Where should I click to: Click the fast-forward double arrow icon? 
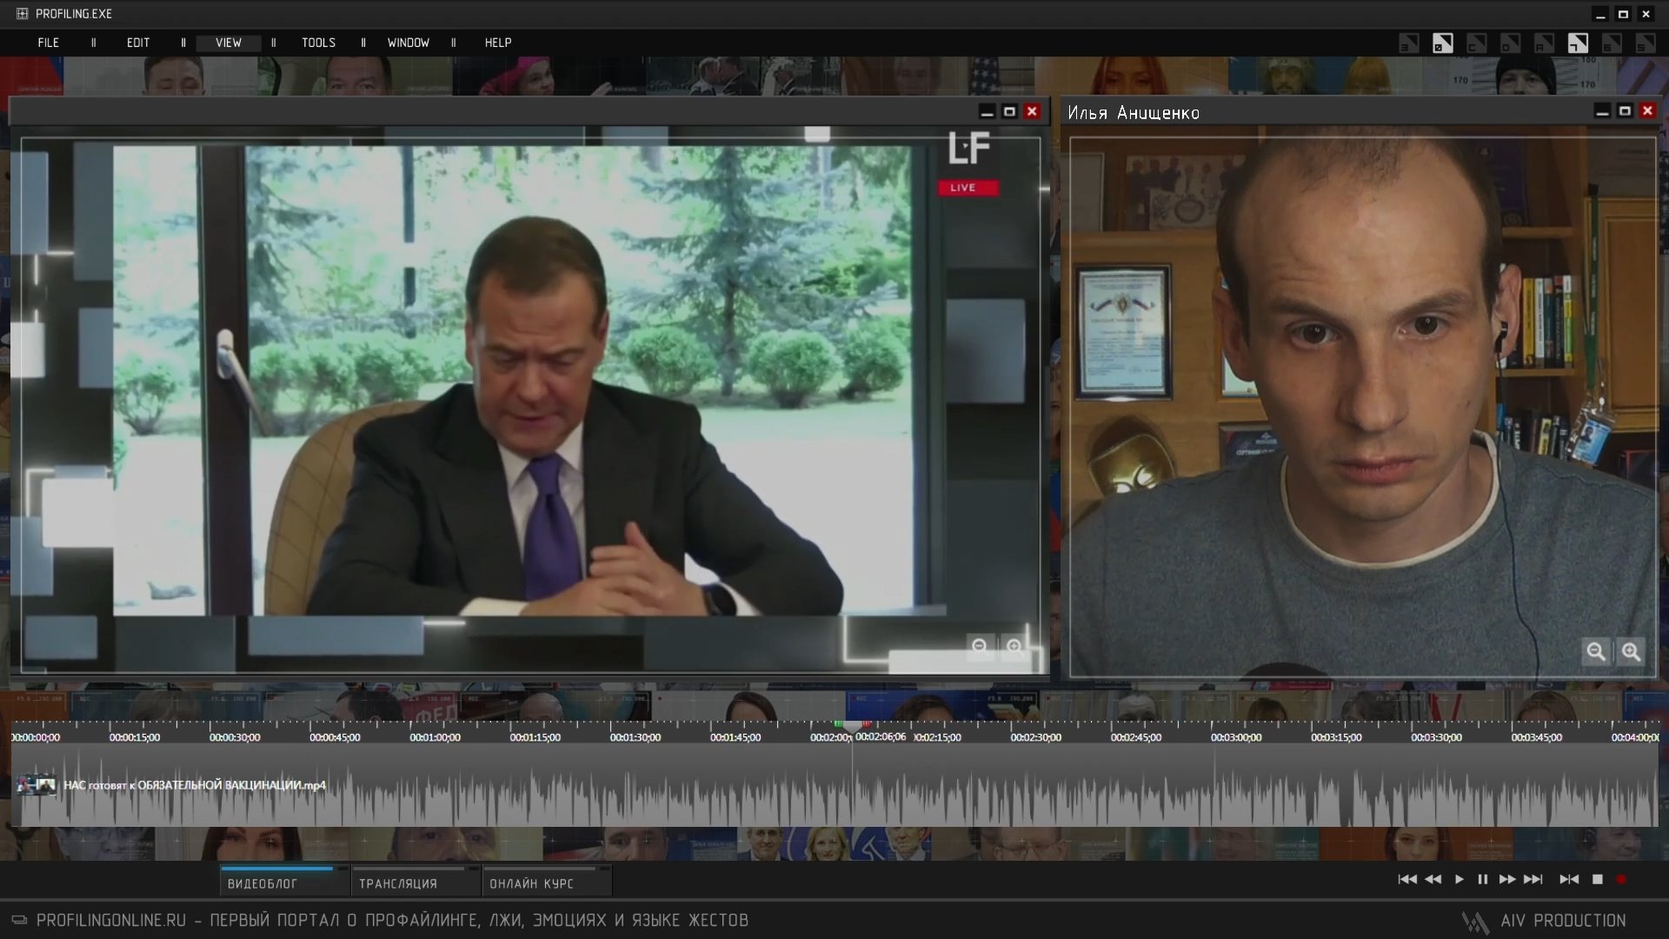click(x=1507, y=879)
